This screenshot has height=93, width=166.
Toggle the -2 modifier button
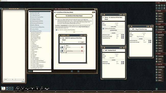pyautogui.click(x=10, y=89)
